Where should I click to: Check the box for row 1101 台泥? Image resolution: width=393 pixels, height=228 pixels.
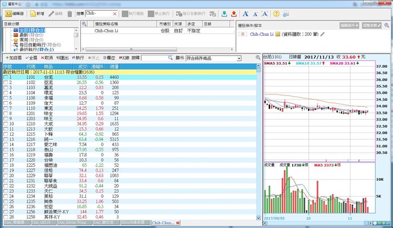[x=6, y=77]
